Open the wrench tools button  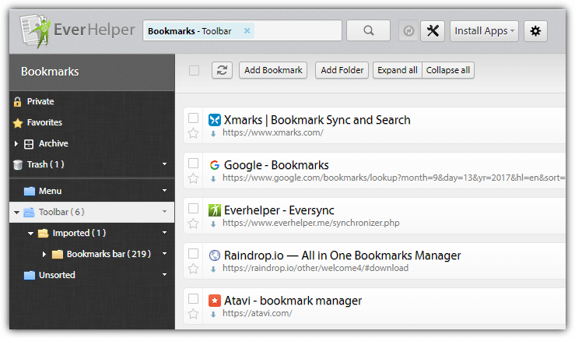coord(433,31)
